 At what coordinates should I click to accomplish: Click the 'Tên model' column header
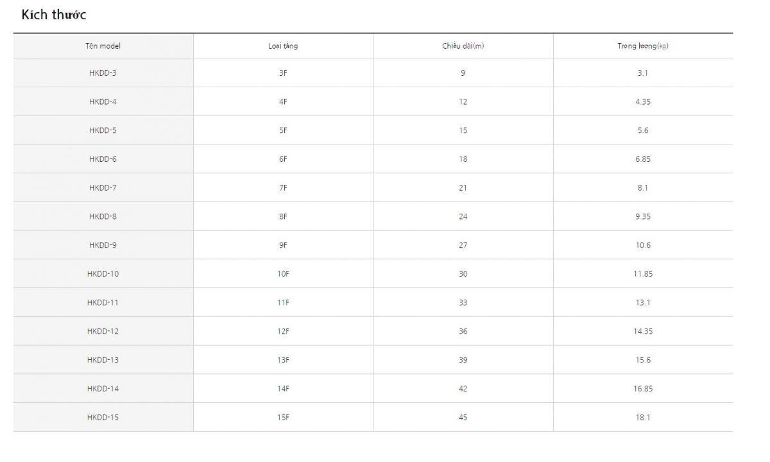click(103, 46)
